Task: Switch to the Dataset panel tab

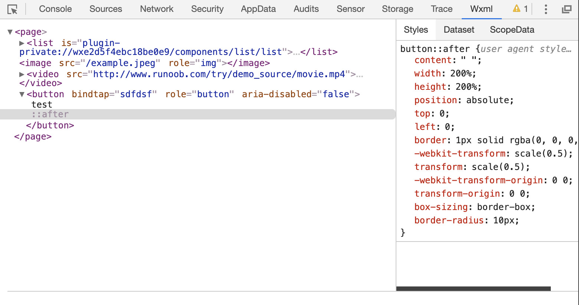Action: pyautogui.click(x=459, y=30)
